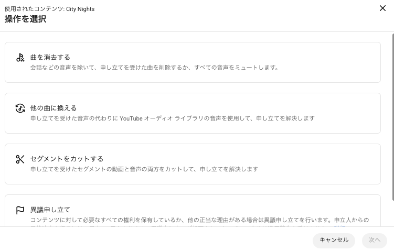
Task: Select the 曲を消去する option title
Action: pos(50,58)
